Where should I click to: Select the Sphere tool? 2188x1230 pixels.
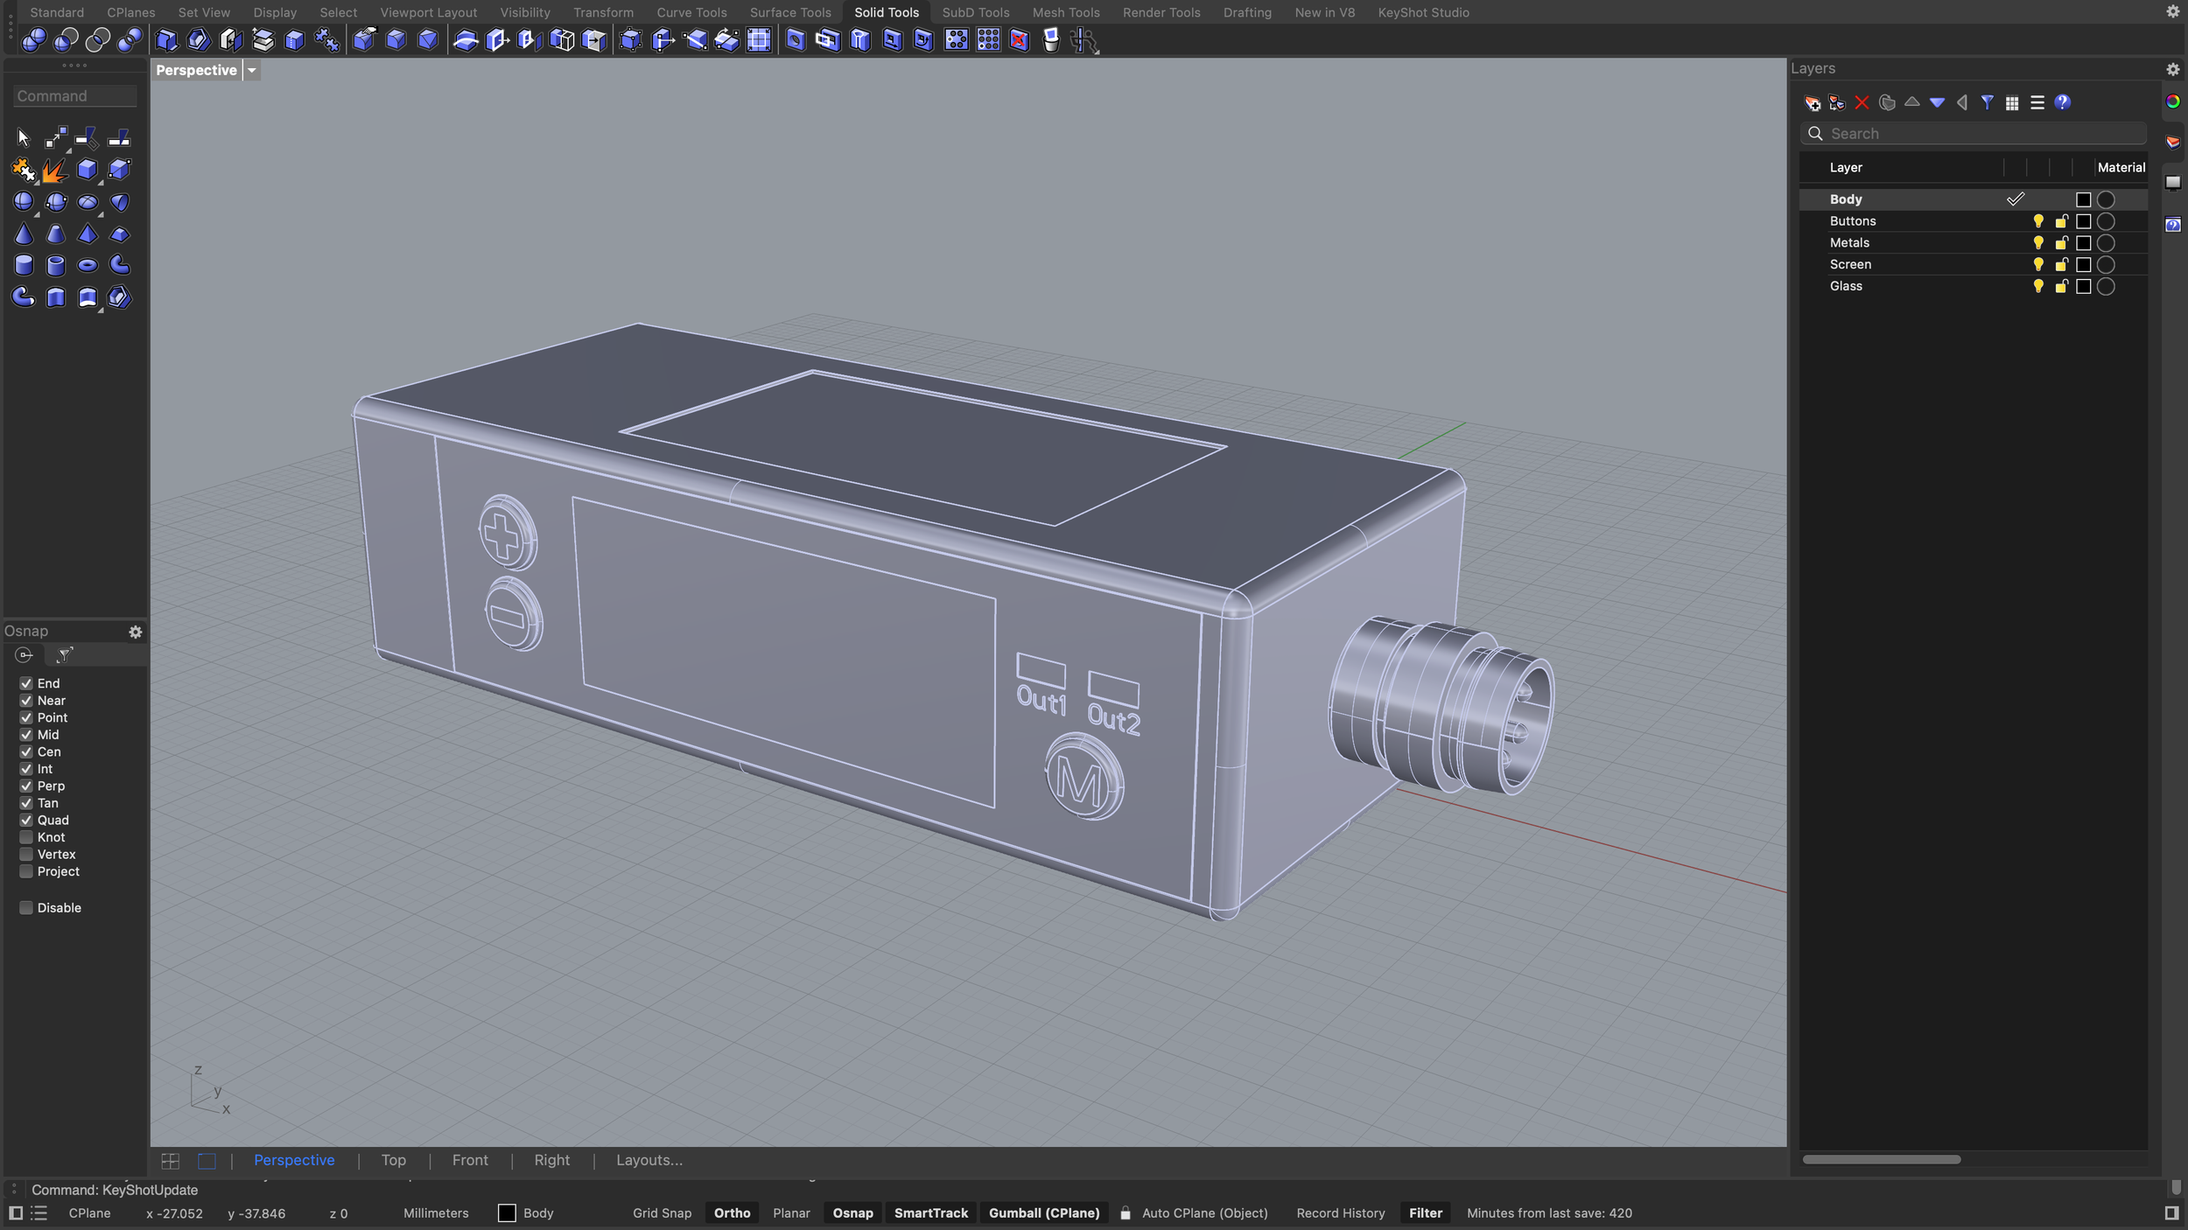click(24, 202)
